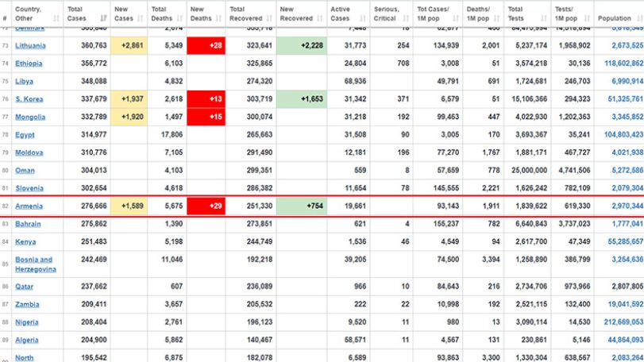Viewport: 644px width, 362px height.
Task: Sort table by Serious, Critical
Action: tap(391, 13)
